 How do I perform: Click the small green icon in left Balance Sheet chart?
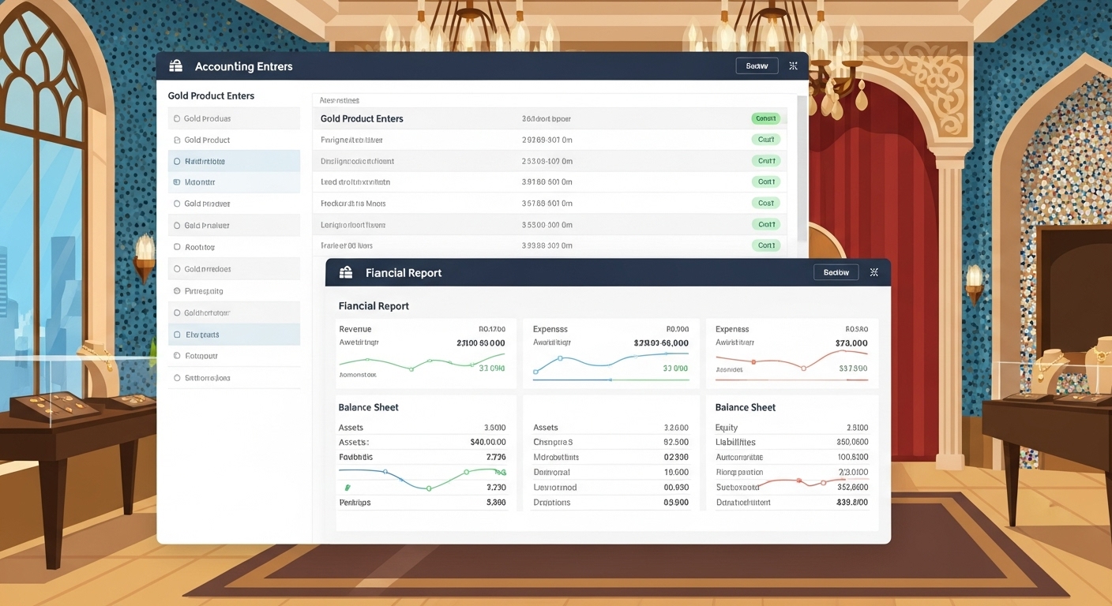click(x=347, y=488)
